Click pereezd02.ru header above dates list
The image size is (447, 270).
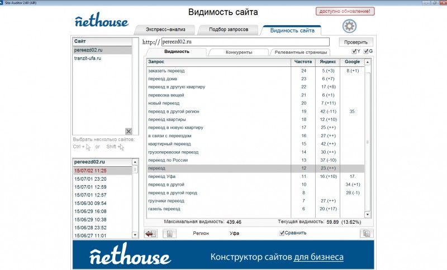point(103,162)
